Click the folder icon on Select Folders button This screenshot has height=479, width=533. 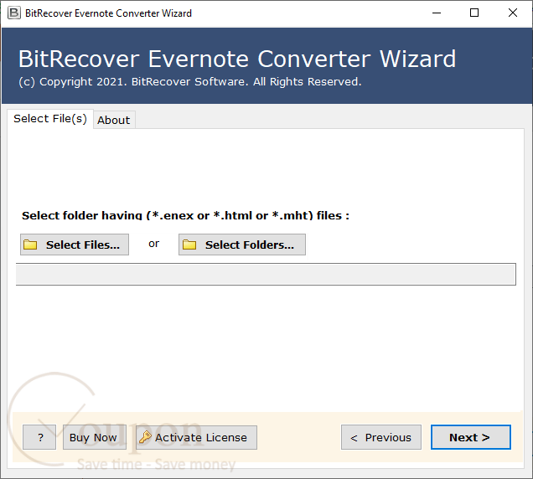[x=189, y=245]
